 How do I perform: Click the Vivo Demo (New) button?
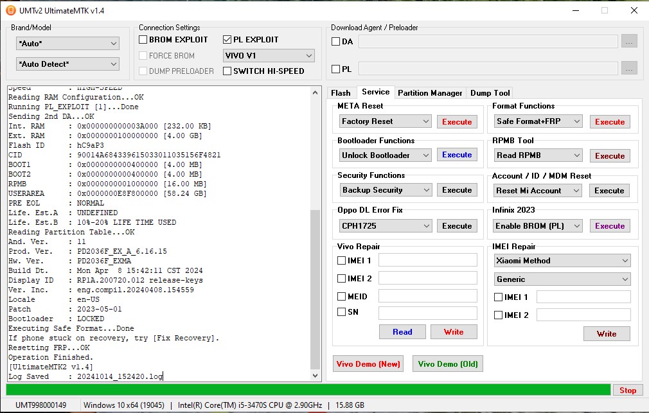[368, 364]
